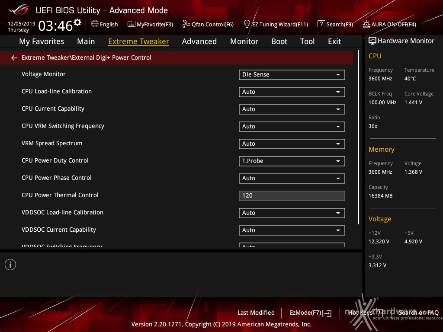The height and width of the screenshot is (332, 443).
Task: Expand CPU Power Phase Control dropdown
Action: pos(292,179)
